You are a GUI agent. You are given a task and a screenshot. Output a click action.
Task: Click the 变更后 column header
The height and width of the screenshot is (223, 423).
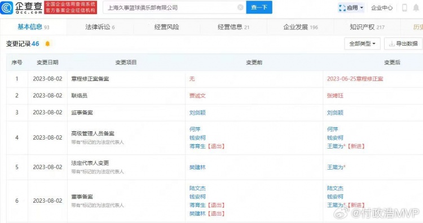coord(392,63)
